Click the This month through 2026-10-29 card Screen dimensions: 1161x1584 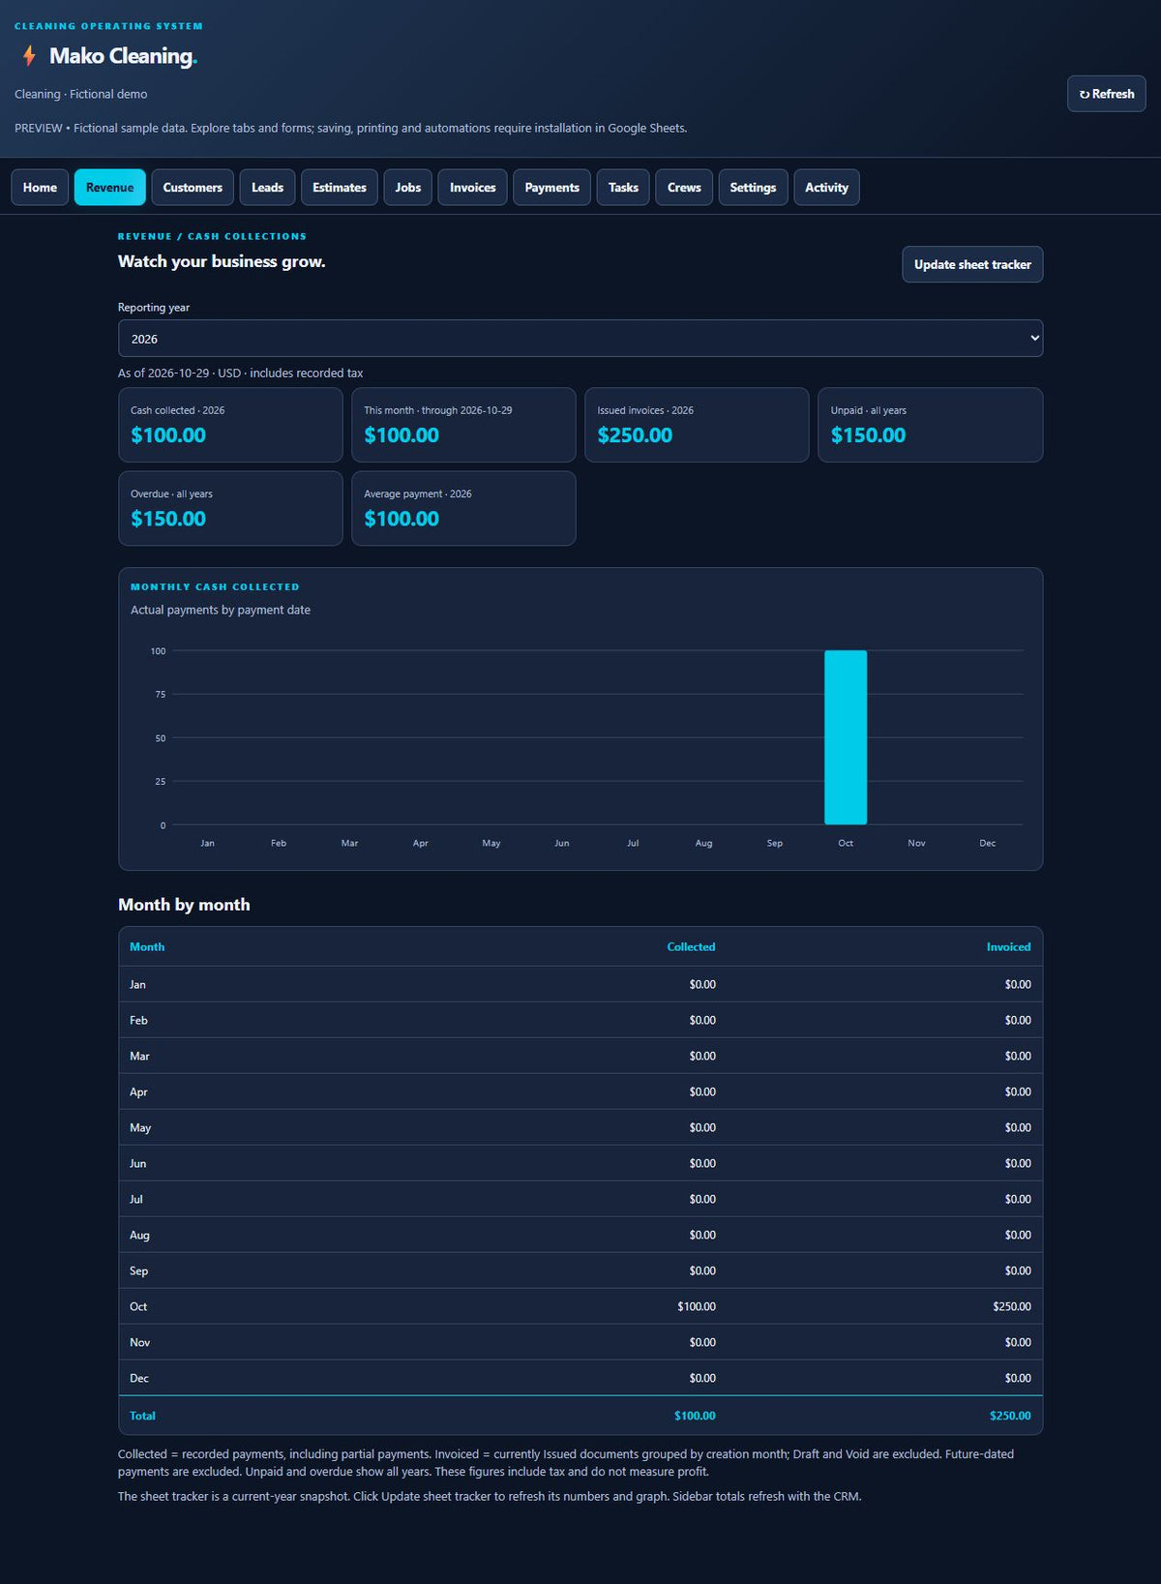463,425
